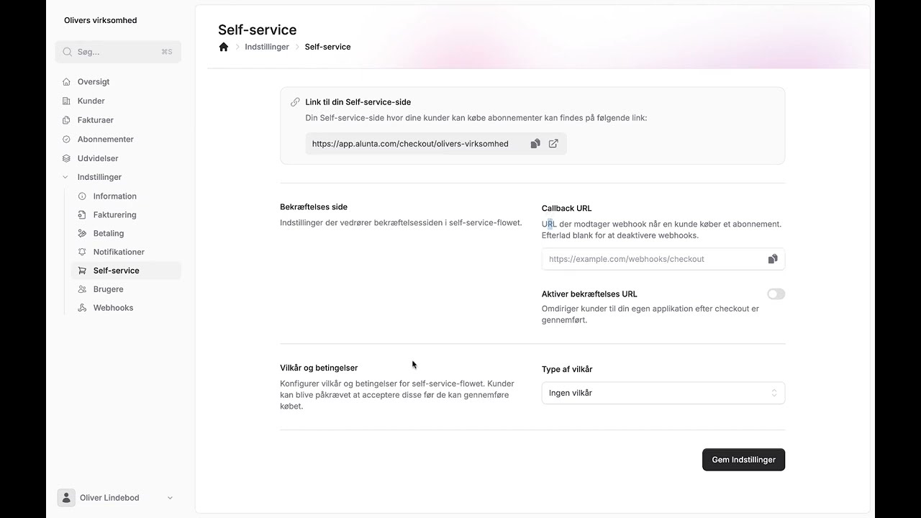Click the Olivers virksomhed company name
This screenshot has height=518, width=921.
pyautogui.click(x=100, y=20)
